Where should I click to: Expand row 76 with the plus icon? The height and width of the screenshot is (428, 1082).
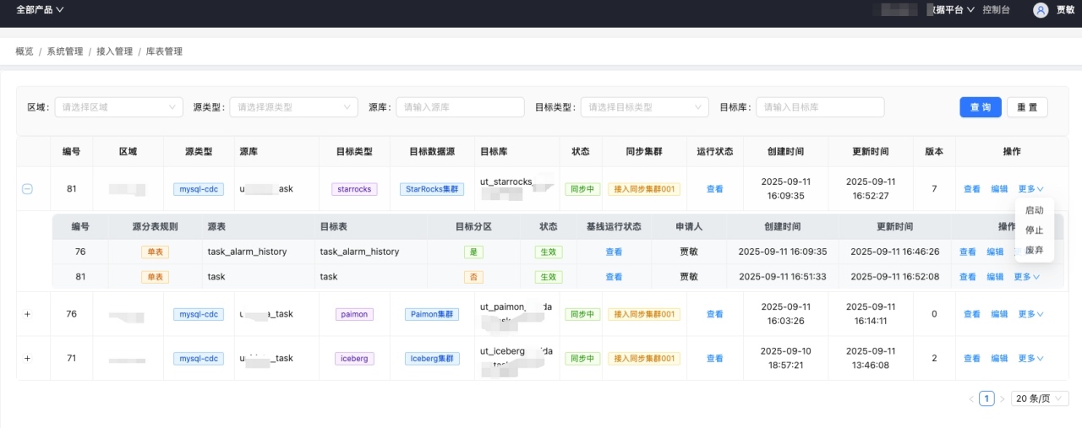27,314
